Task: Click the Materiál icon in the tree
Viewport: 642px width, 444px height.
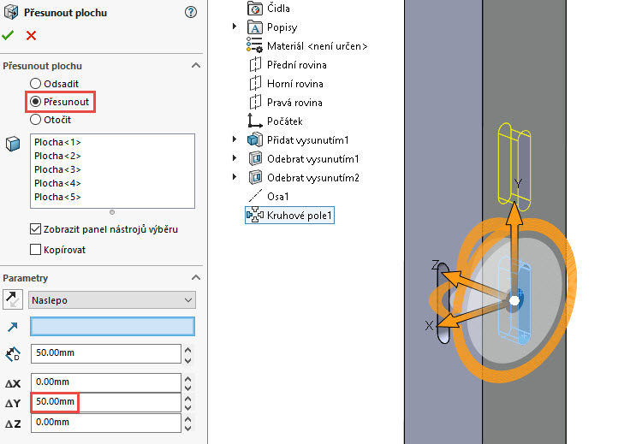Action: (254, 45)
